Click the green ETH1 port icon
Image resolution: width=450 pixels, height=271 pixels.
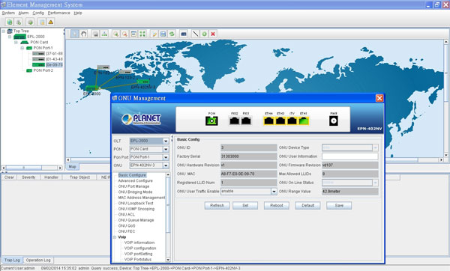pyautogui.click(x=304, y=121)
